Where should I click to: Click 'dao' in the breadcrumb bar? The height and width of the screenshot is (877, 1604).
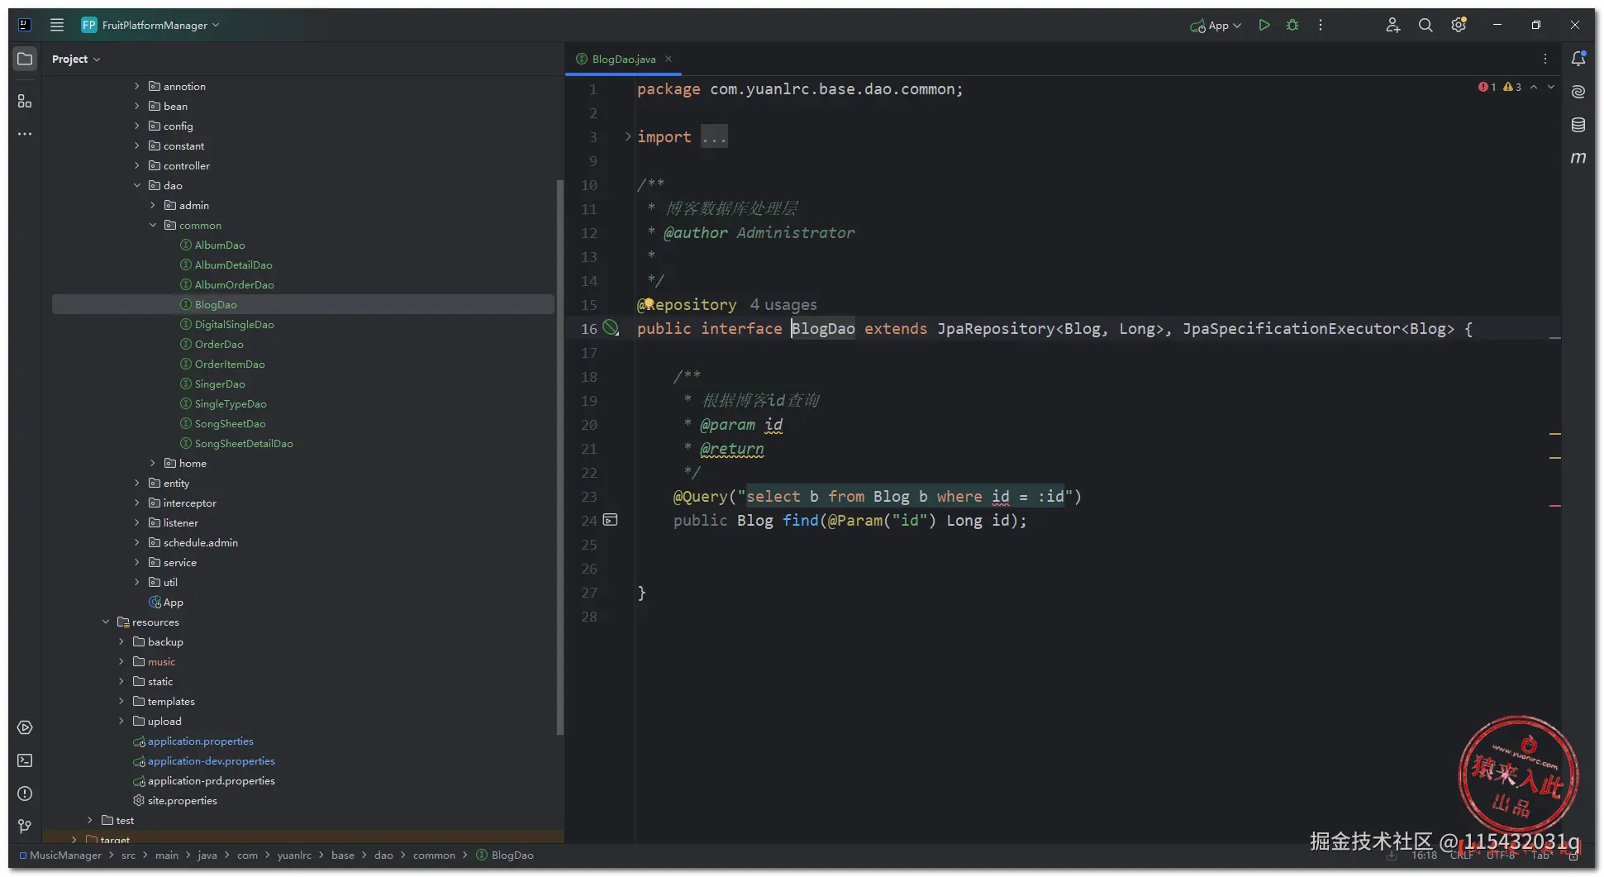(383, 855)
